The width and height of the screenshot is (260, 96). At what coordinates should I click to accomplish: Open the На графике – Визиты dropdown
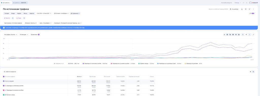[x=11, y=35]
